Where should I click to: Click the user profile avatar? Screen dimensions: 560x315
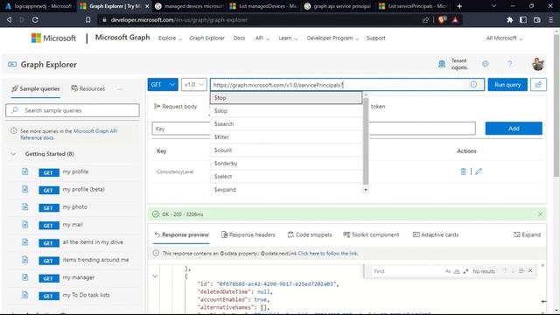point(538,64)
